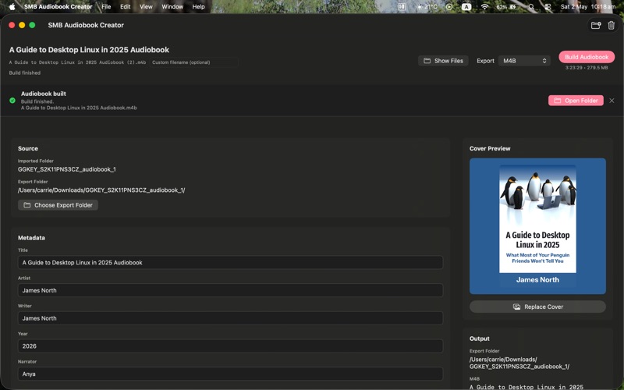The image size is (624, 390).
Task: Click the output filename ending (2).m4b
Action: [77, 62]
